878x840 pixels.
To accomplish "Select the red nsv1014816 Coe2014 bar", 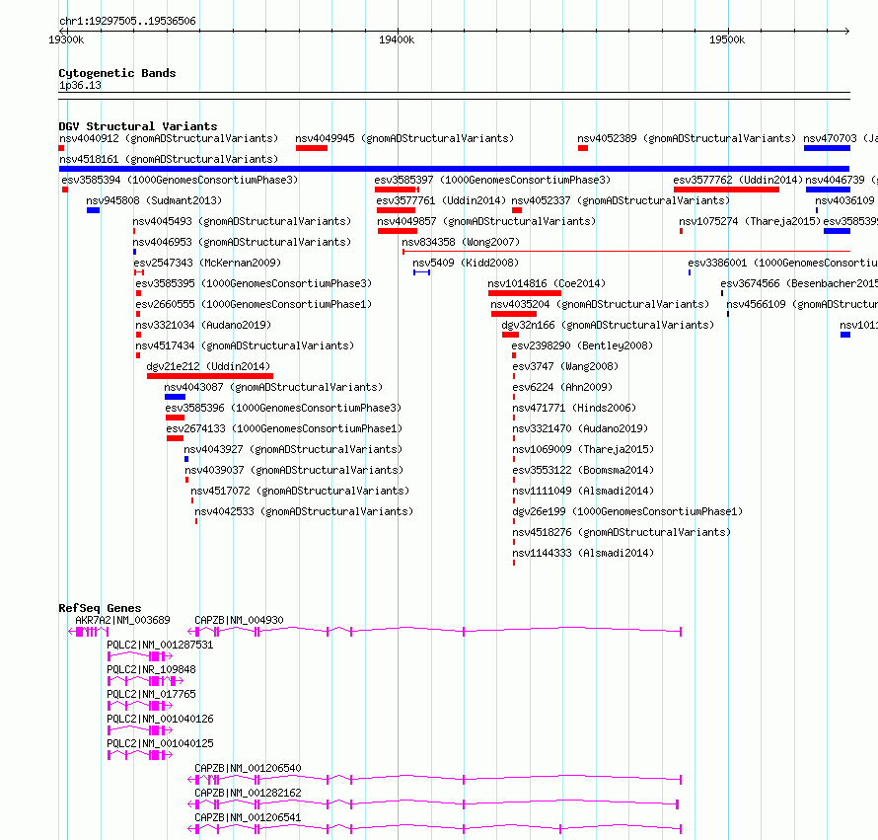I will click(x=525, y=293).
